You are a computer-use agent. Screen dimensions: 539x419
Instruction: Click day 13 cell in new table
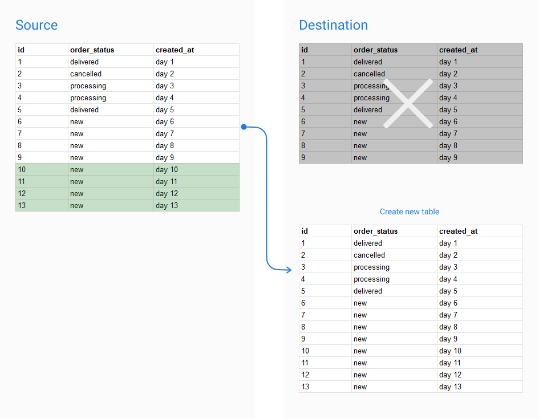480,387
